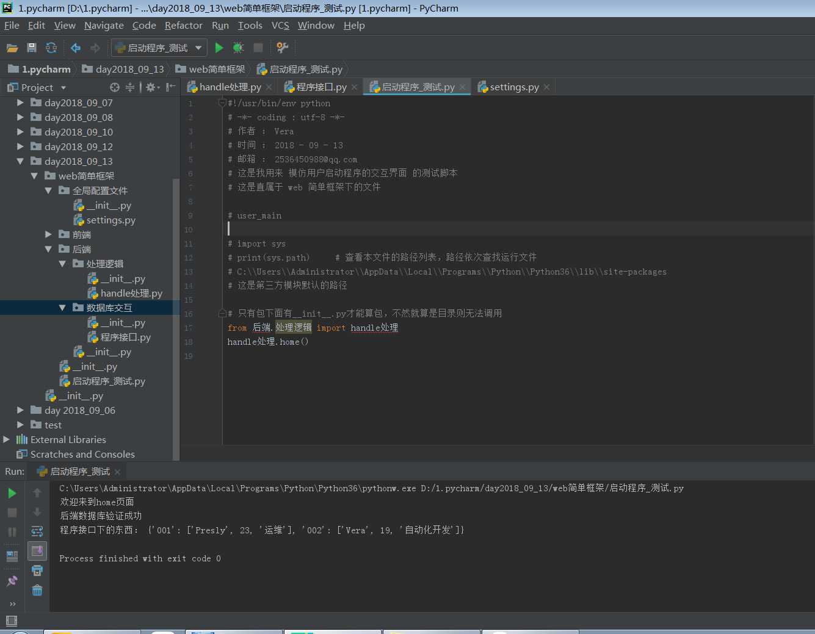
Task: Toggle scroll to end in Run console
Action: [x=37, y=551]
